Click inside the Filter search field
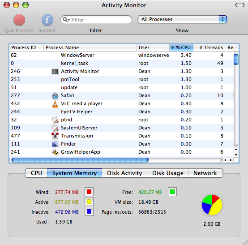This screenshot has width=248, height=245. (96, 20)
